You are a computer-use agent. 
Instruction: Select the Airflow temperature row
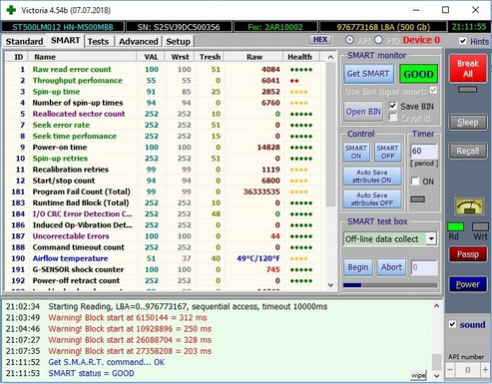point(165,258)
